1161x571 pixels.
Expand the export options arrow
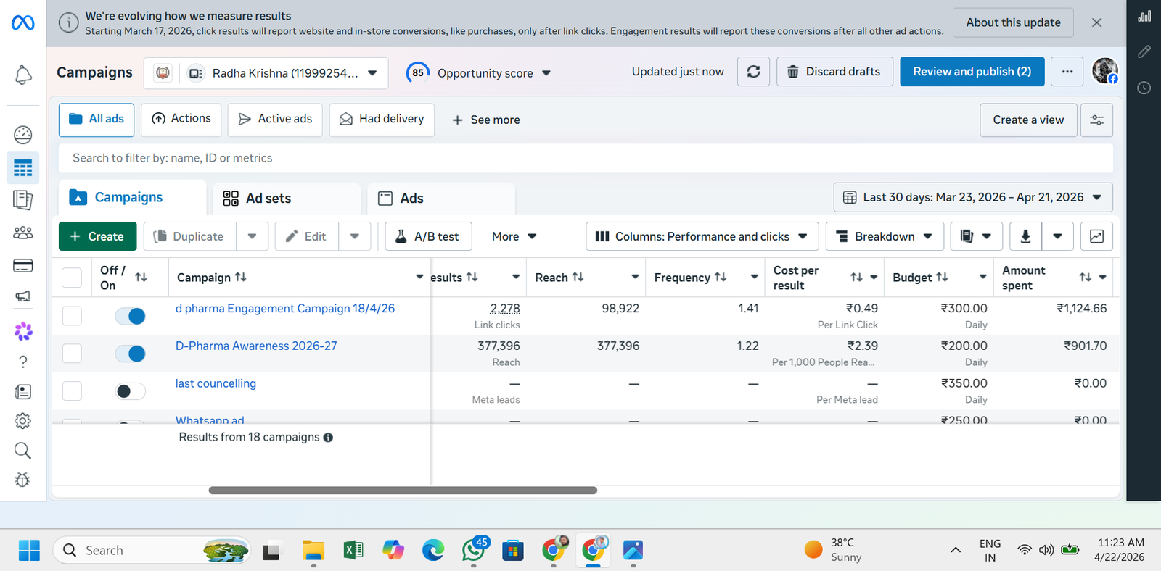tap(1057, 236)
